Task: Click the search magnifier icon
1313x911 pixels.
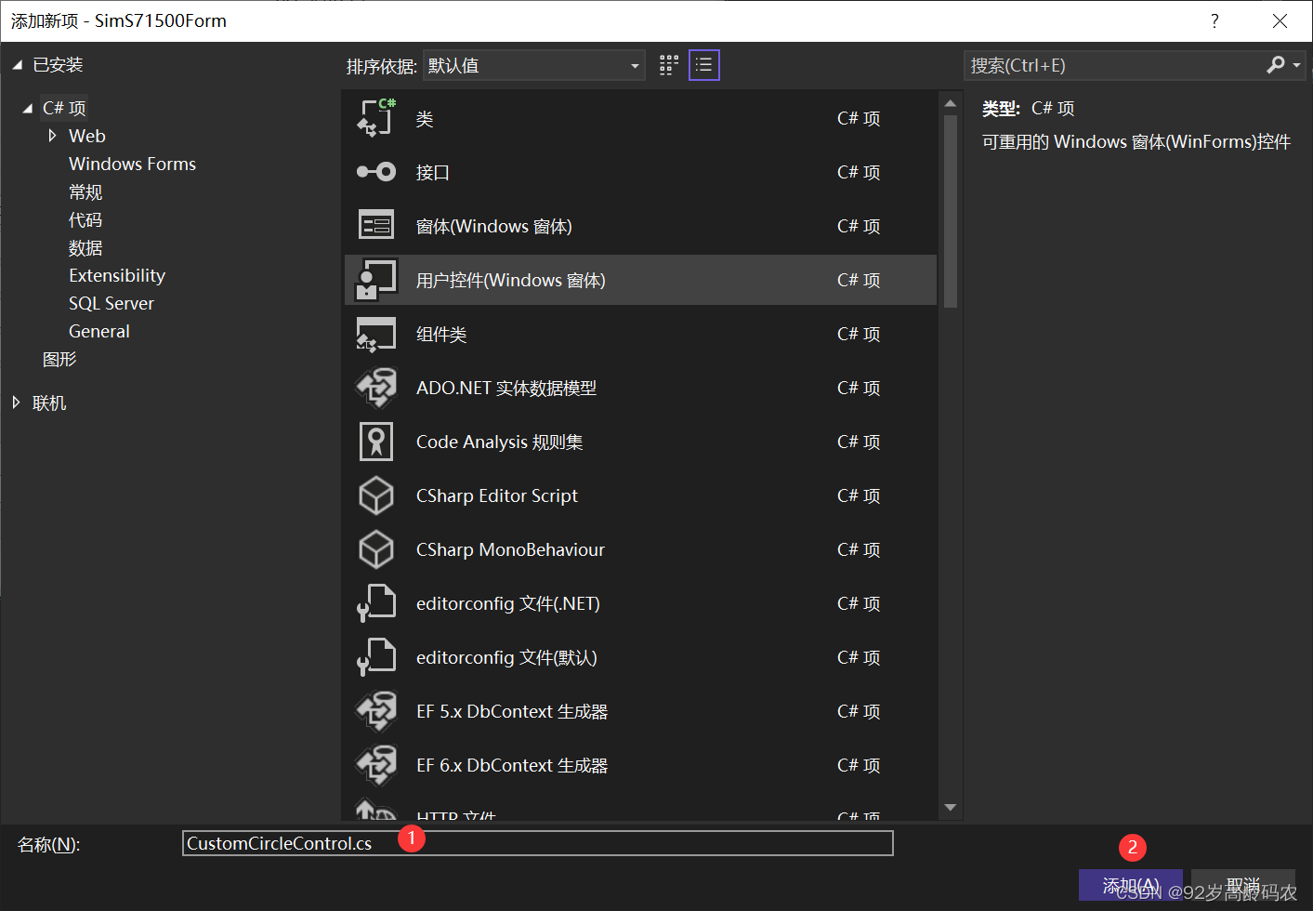Action: pyautogui.click(x=1276, y=65)
